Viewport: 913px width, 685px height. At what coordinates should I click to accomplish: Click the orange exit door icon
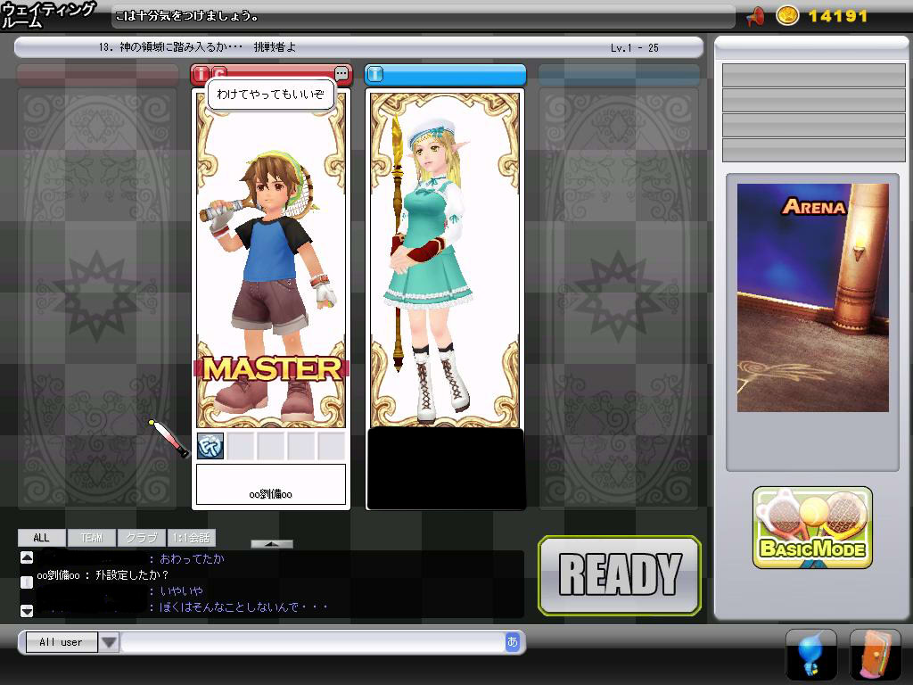click(875, 656)
